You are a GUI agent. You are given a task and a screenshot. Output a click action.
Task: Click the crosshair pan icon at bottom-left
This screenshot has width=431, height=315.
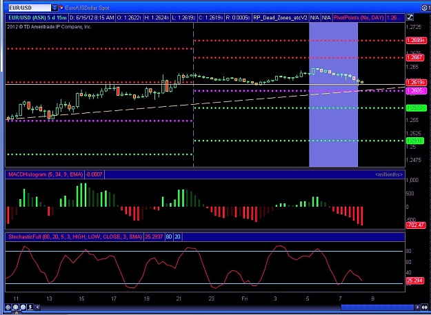tap(8, 307)
